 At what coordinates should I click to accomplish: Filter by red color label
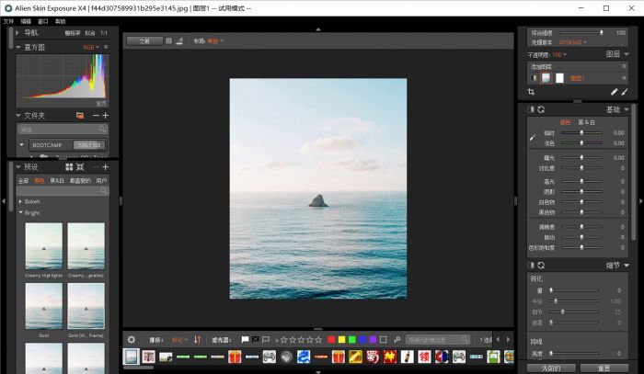point(331,339)
